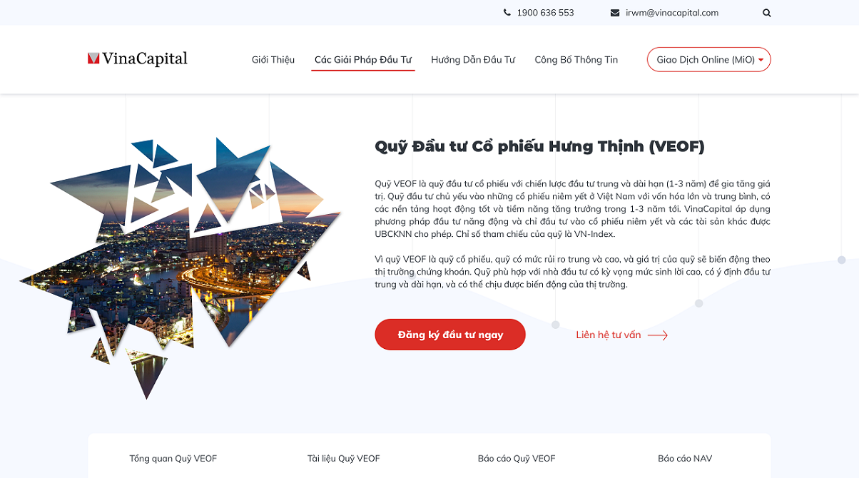Open Các Giải Pháp Đầu Tư menu
Screen dimensions: 859x478
tap(363, 60)
